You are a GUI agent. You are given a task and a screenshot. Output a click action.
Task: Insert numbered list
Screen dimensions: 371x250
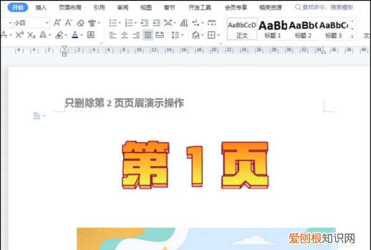pyautogui.click(x=129, y=23)
